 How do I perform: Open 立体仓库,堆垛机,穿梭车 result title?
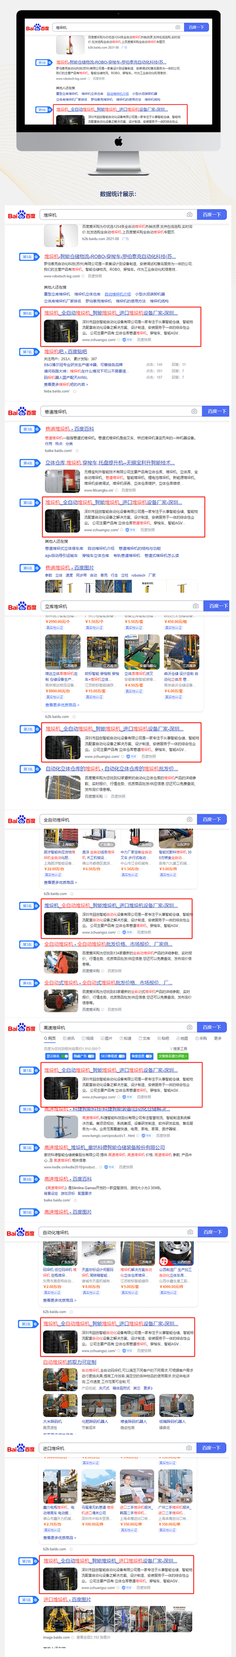(110, 463)
